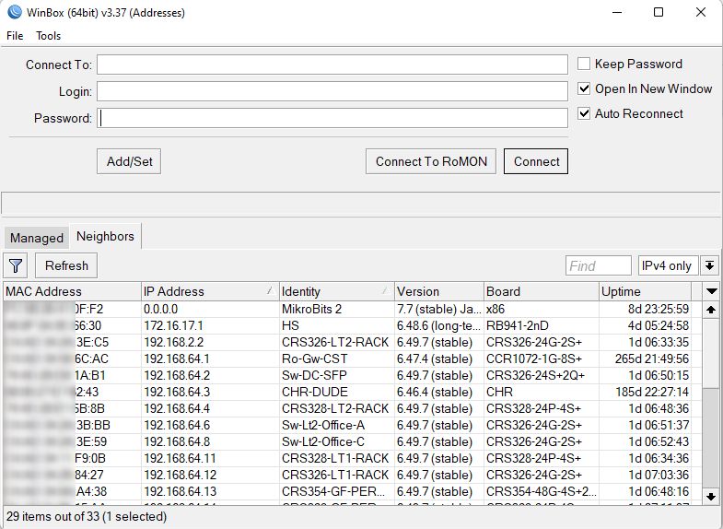Viewport: 723px width, 529px height.
Task: Sort by the Identity column header
Action: 336,291
